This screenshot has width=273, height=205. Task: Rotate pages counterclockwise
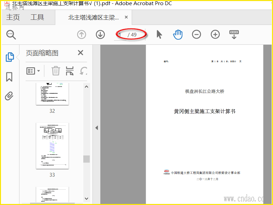[83, 71]
